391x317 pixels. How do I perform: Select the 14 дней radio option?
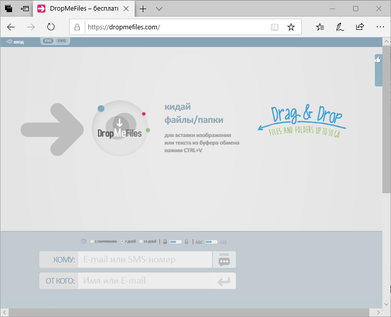(x=141, y=241)
